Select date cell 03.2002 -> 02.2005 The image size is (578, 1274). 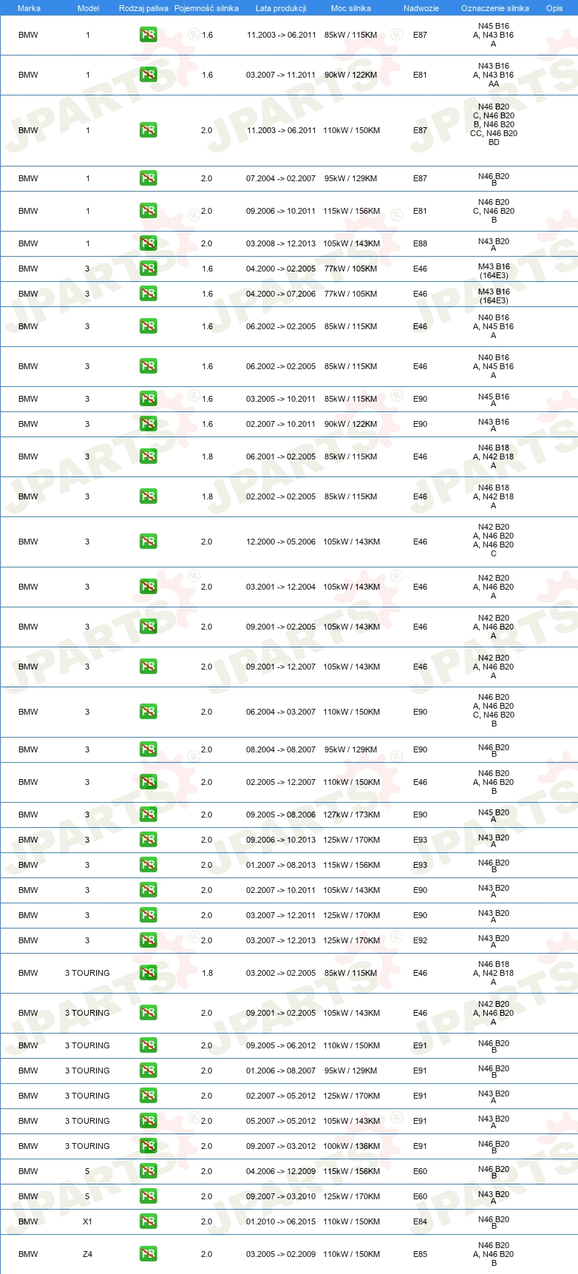pyautogui.click(x=281, y=973)
